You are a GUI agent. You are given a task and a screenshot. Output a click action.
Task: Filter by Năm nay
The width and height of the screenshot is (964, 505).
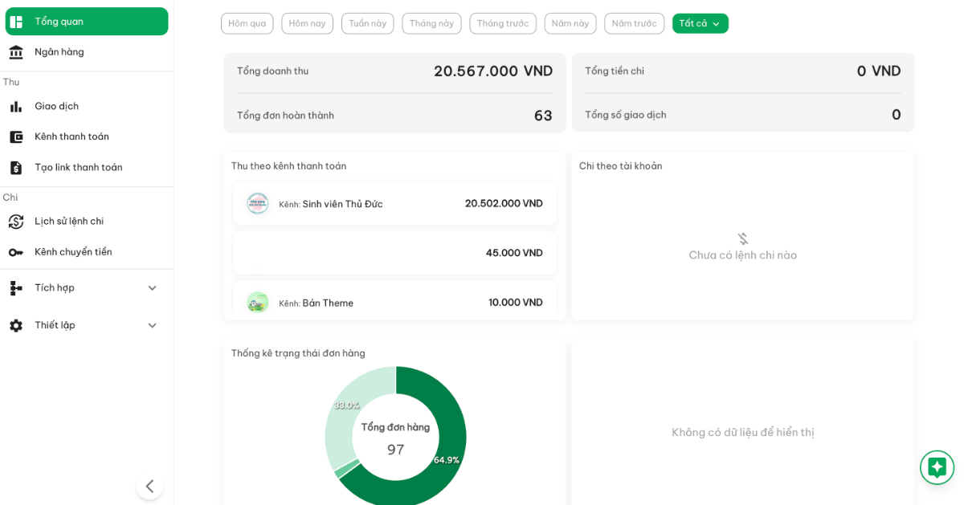(570, 23)
